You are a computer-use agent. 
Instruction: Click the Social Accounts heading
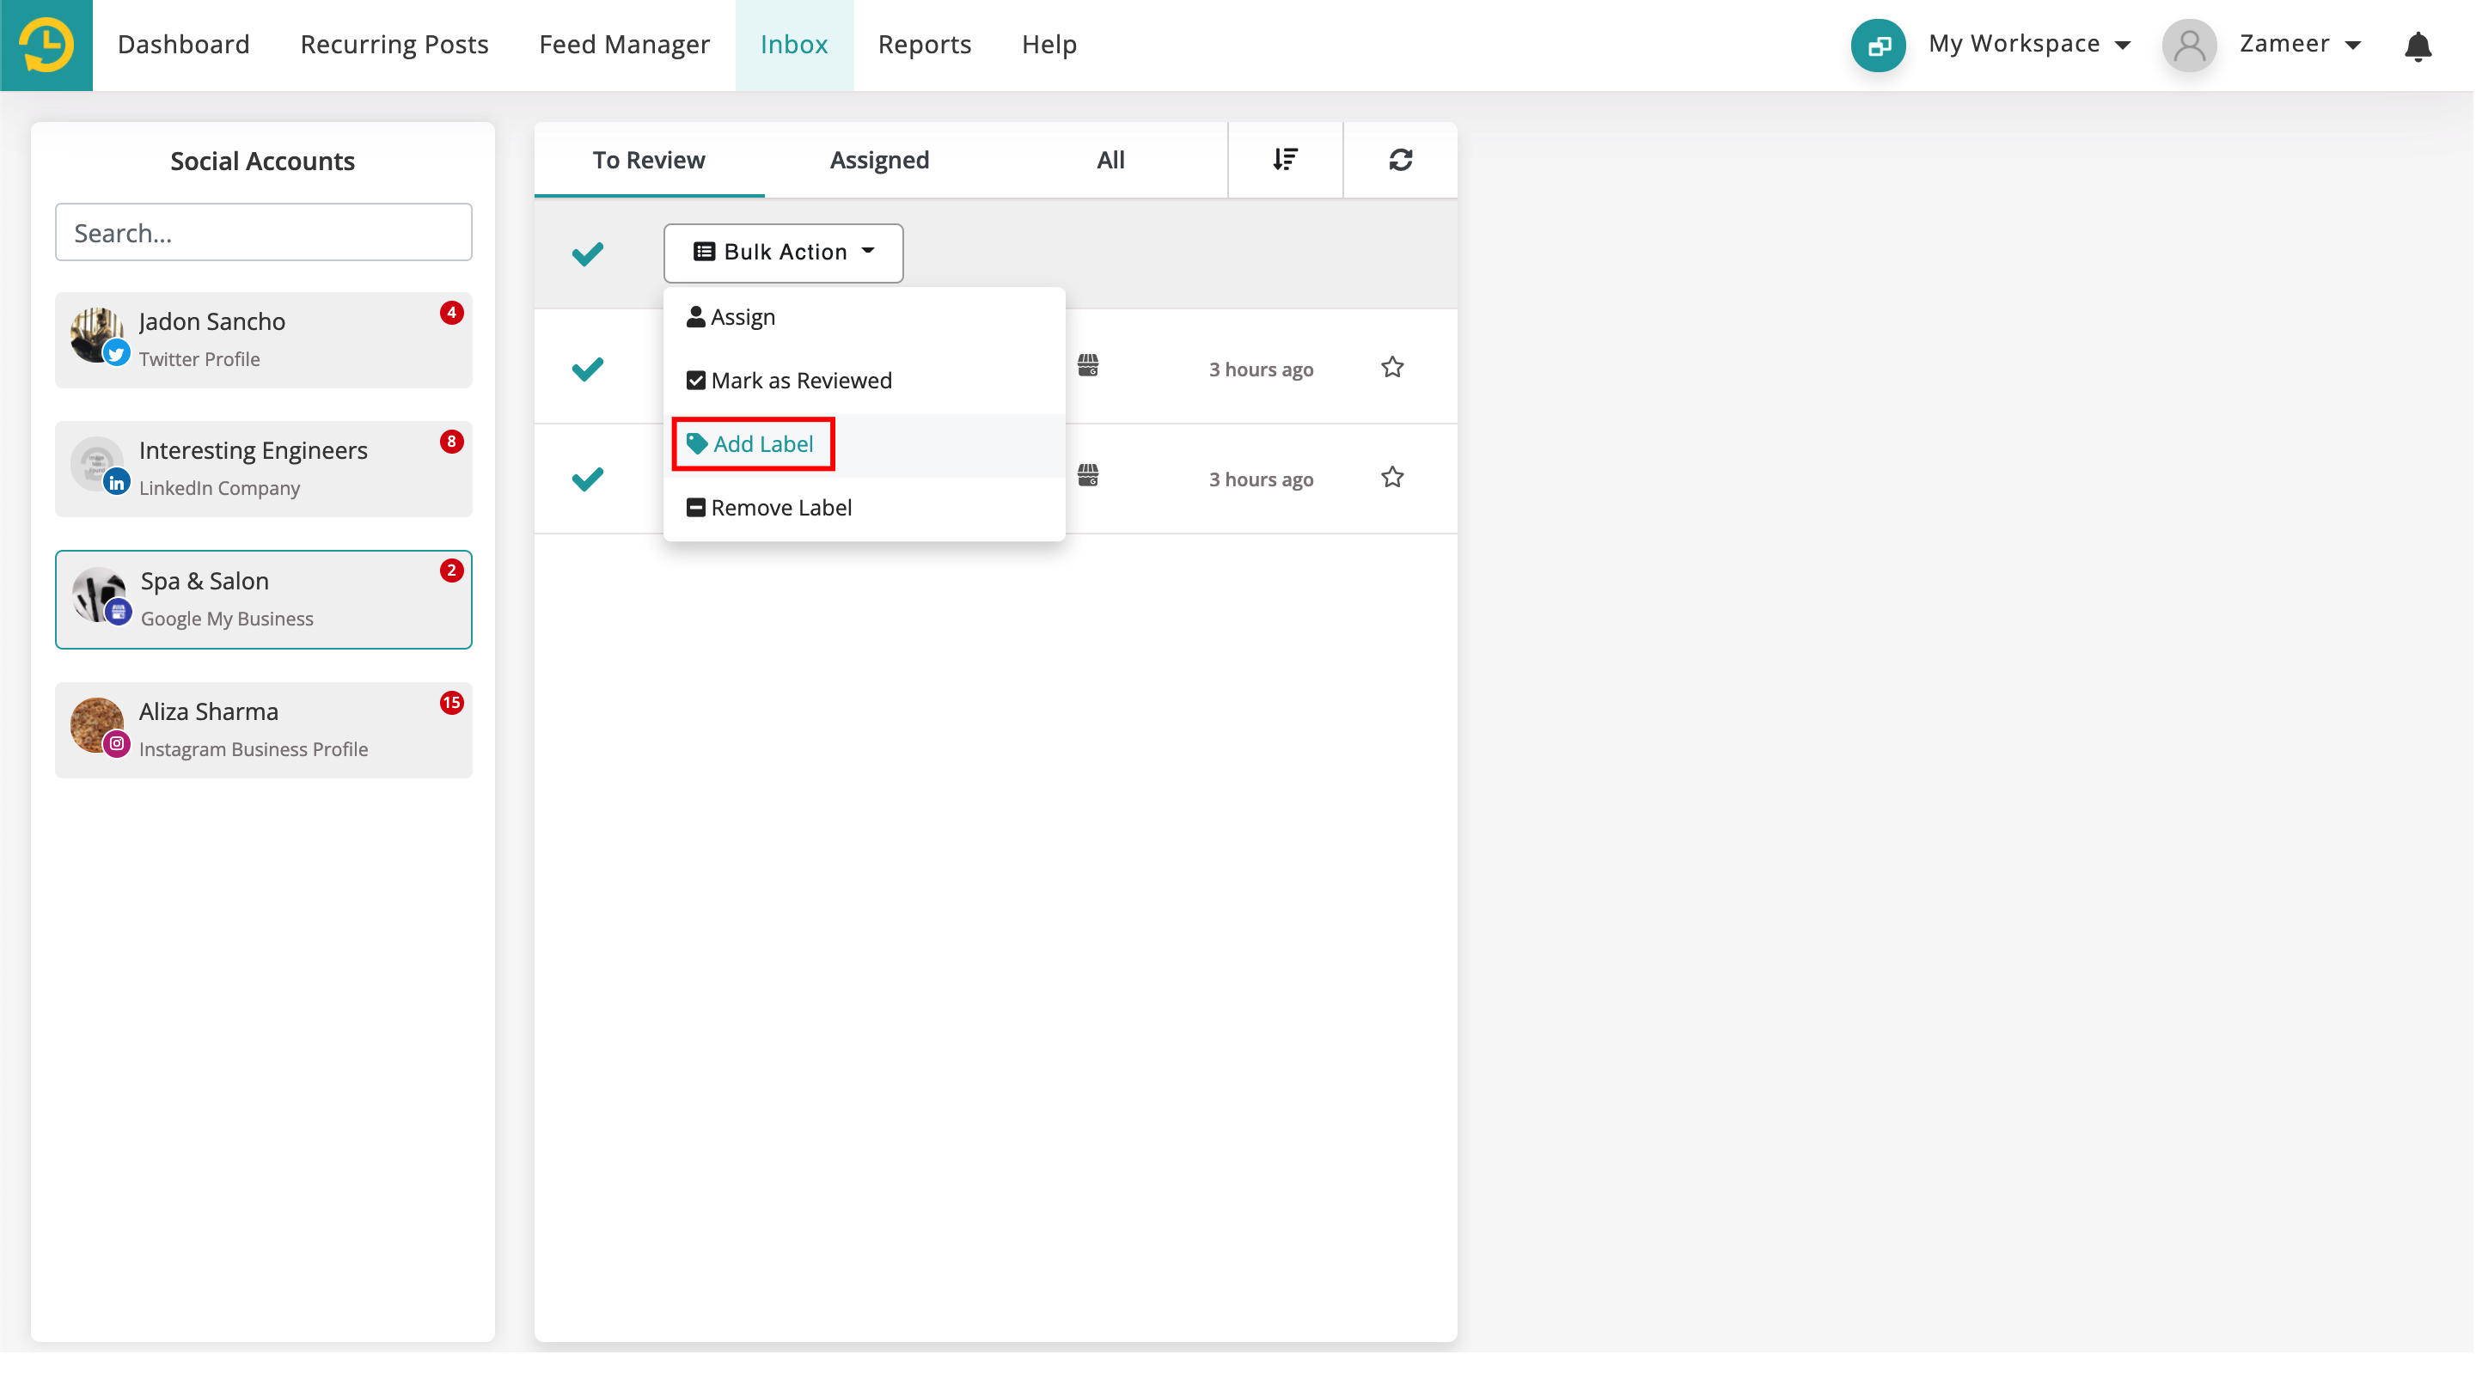click(x=262, y=161)
